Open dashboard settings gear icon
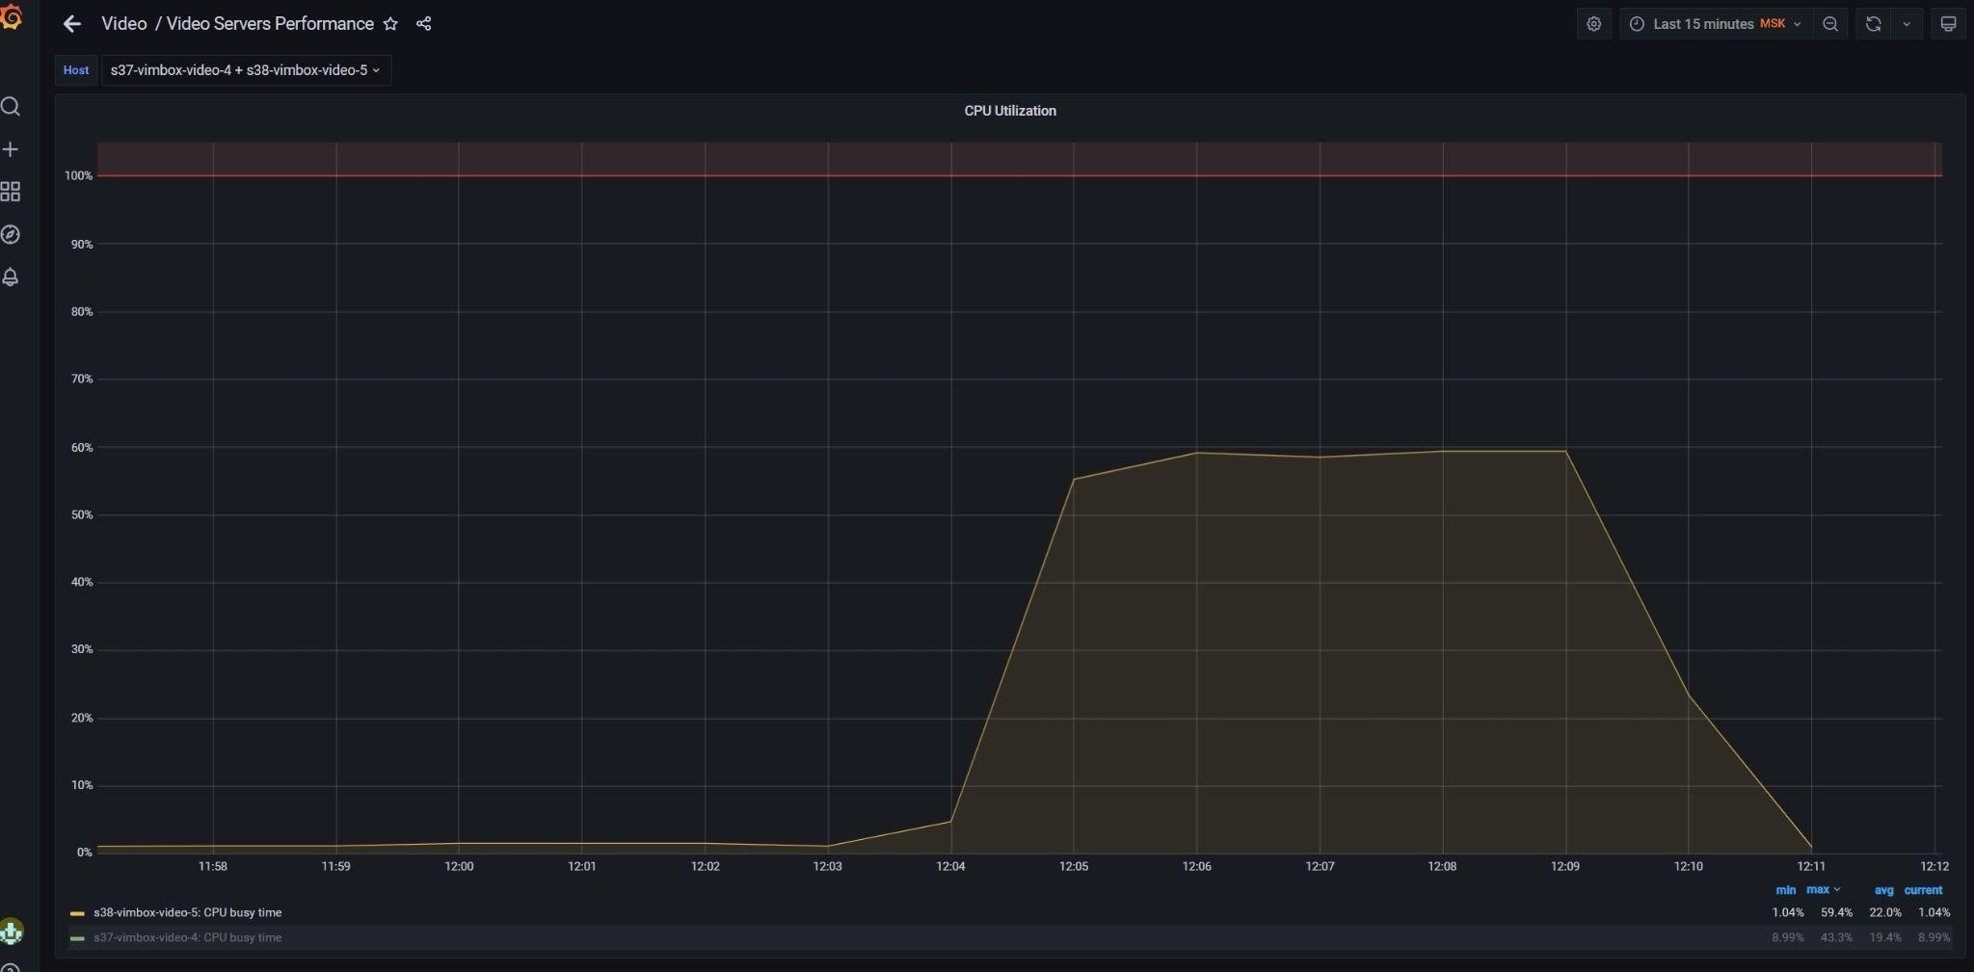 1594,24
